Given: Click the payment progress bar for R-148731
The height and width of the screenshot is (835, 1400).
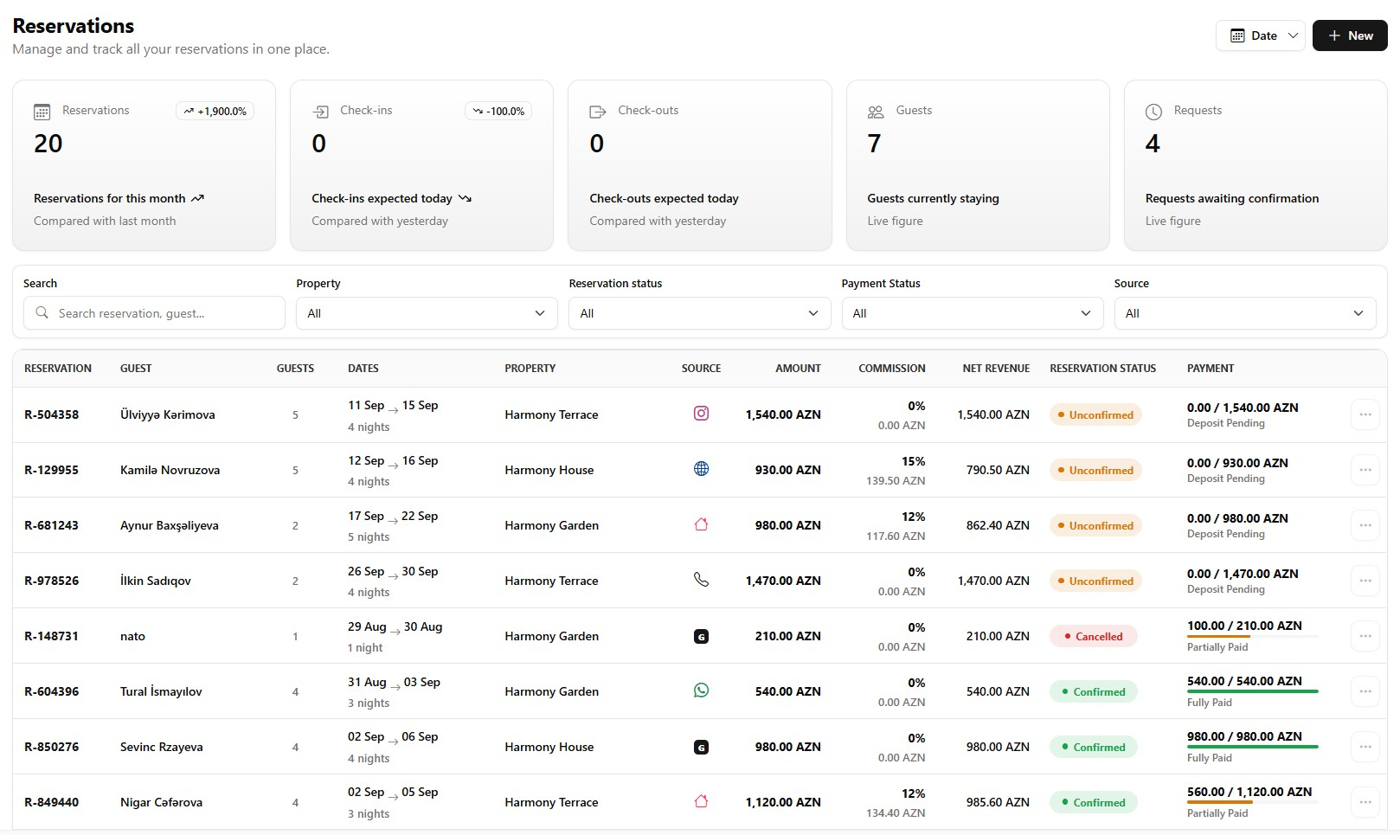Looking at the screenshot, I should tap(1252, 637).
